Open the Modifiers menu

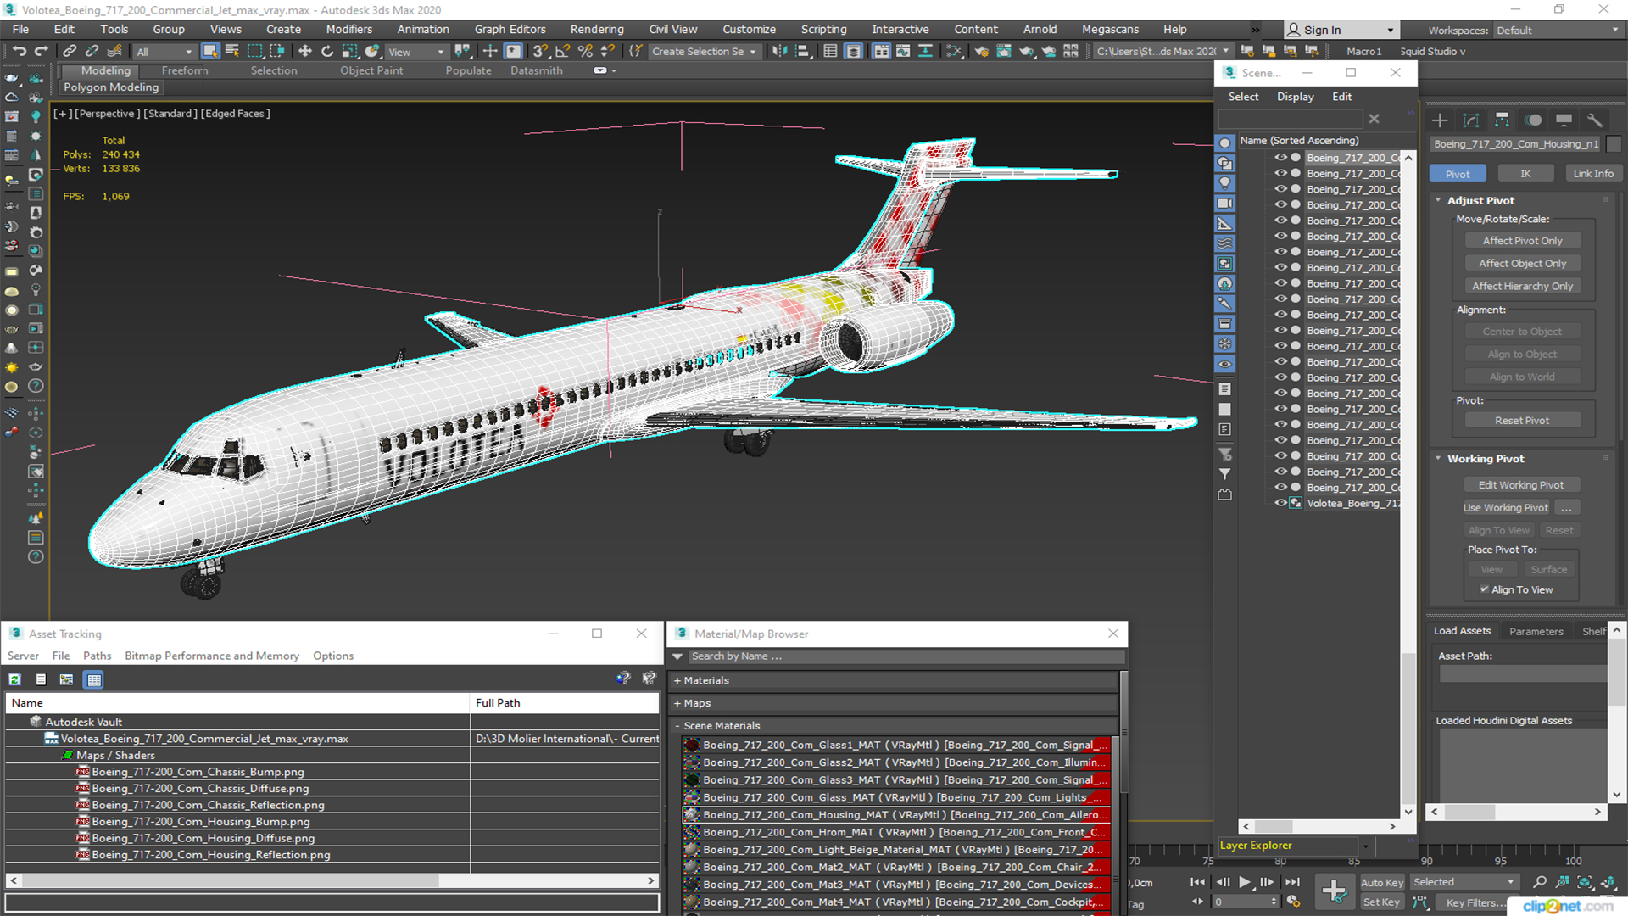coord(349,29)
